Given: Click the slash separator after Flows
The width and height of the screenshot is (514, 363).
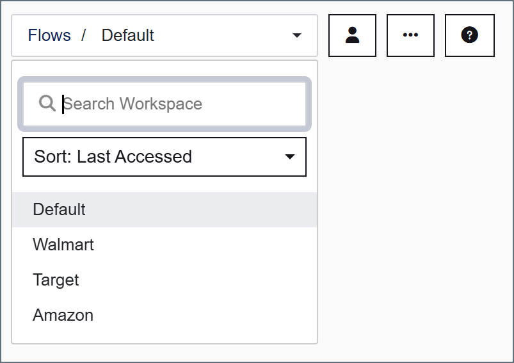Looking at the screenshot, I should coord(84,35).
